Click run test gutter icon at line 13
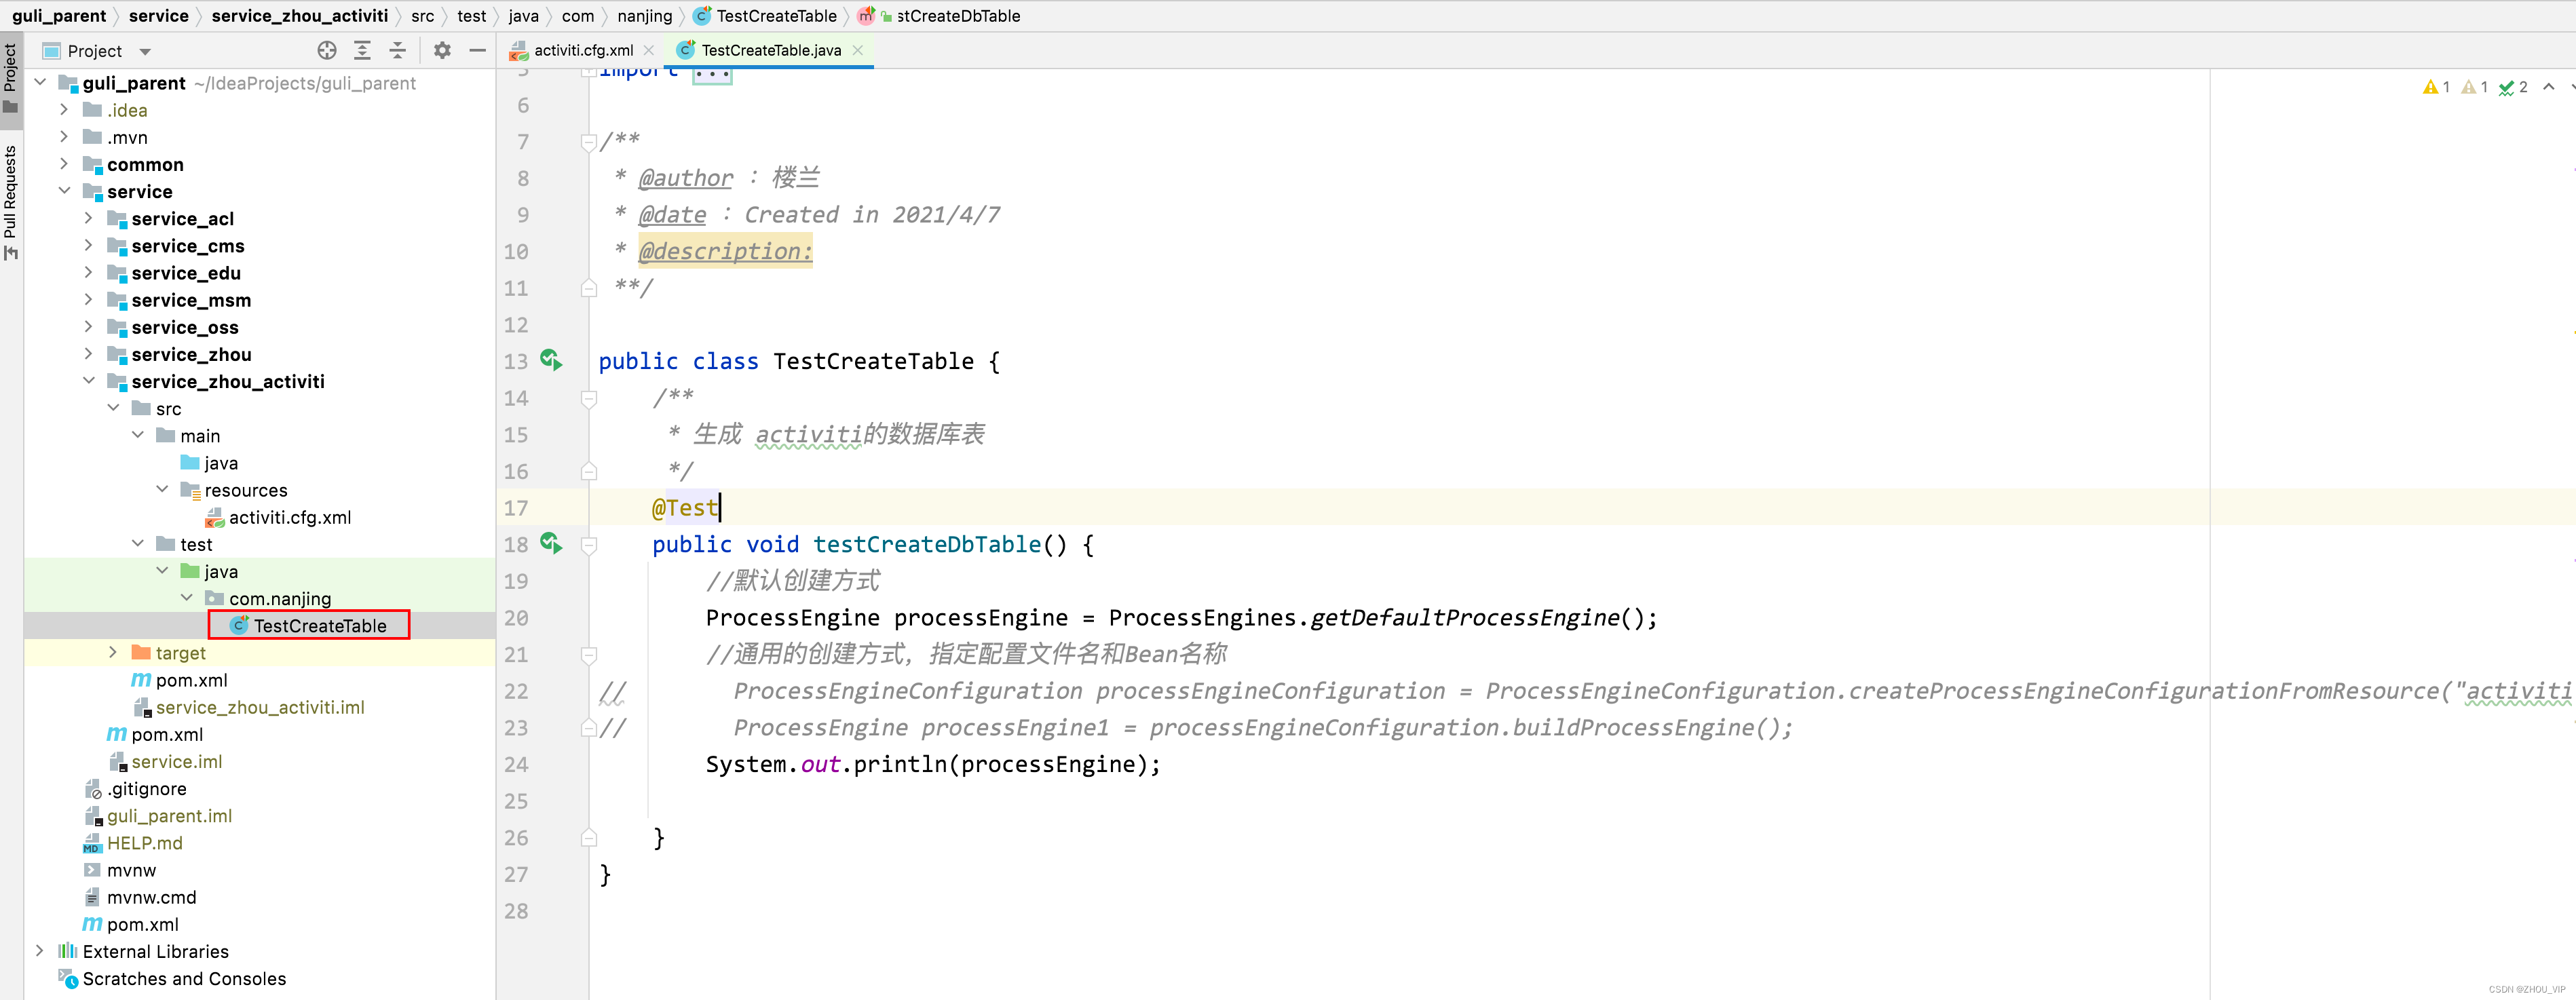The image size is (2576, 1000). (551, 360)
